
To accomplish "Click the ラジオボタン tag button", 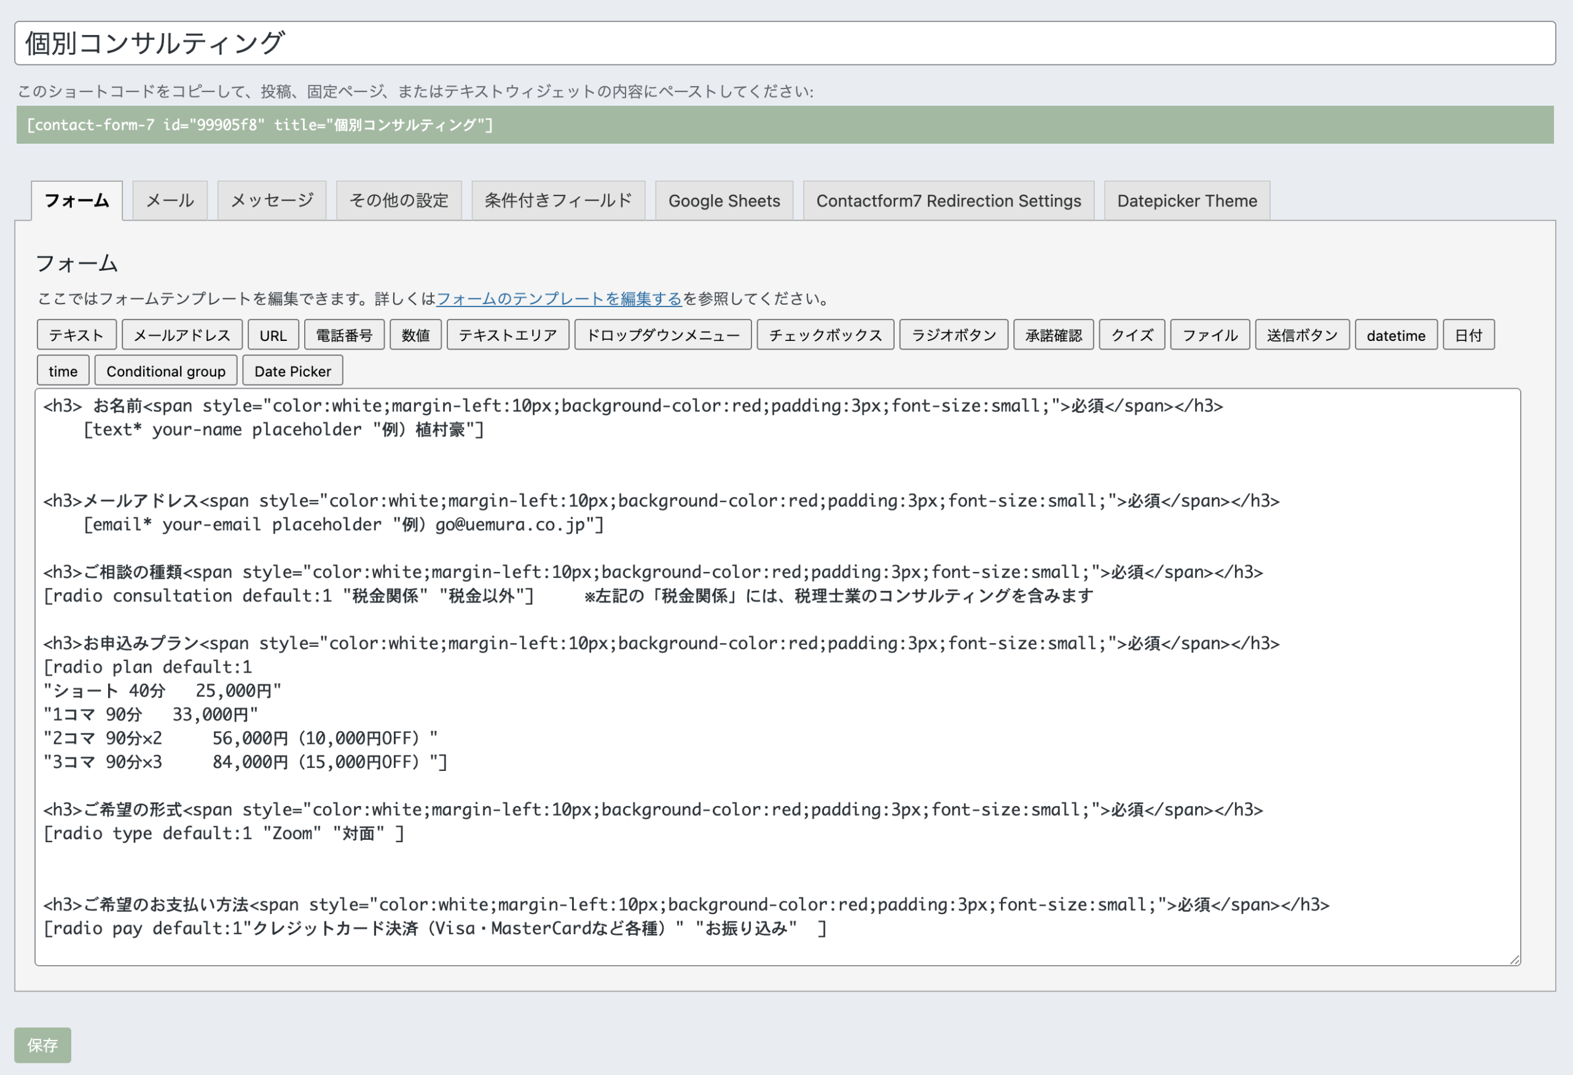I will (953, 335).
